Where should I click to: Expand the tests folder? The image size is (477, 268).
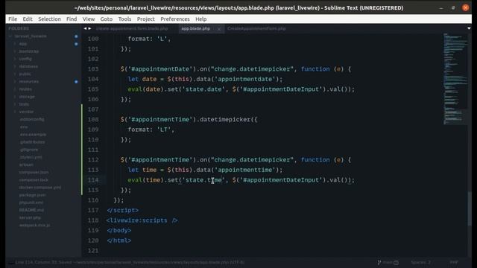(15, 104)
